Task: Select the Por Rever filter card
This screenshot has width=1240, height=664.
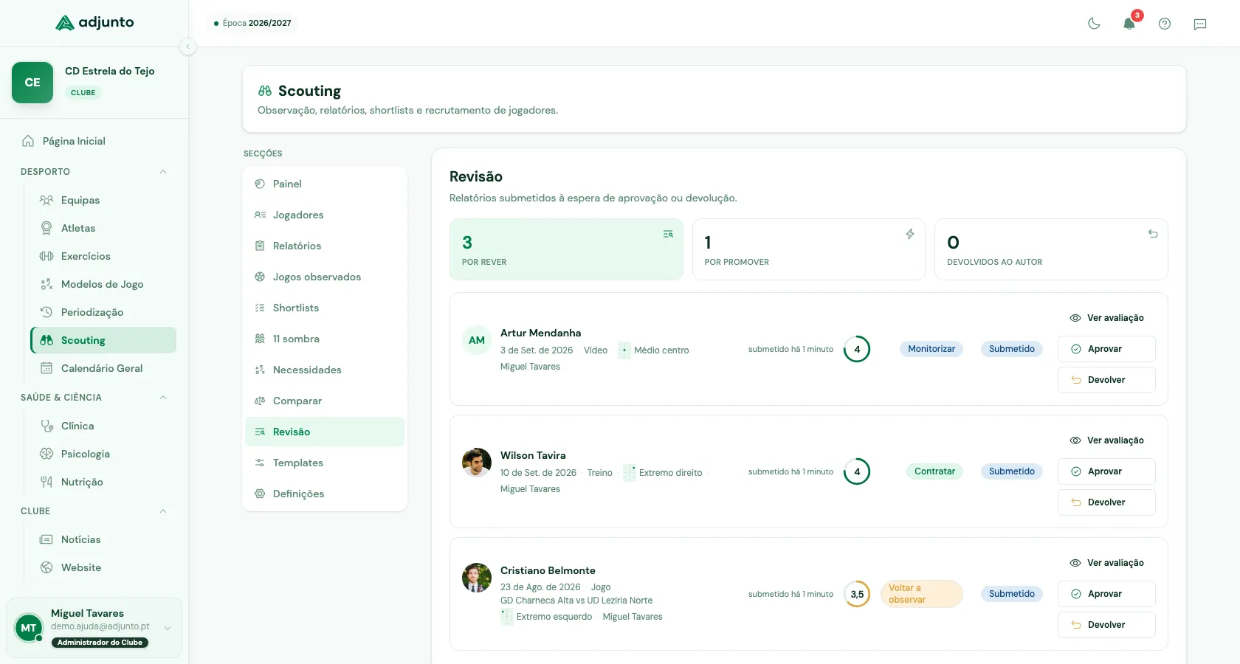Action: pos(566,249)
